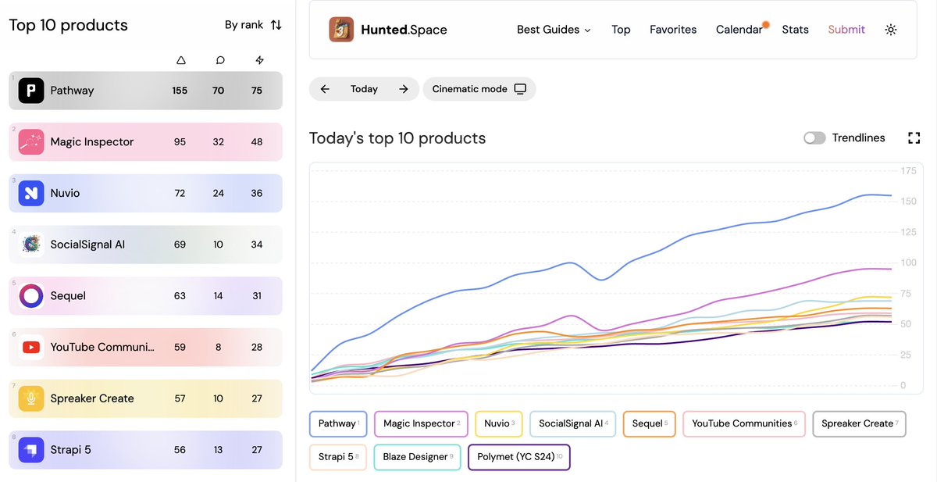Open the Best Guides dropdown menu
This screenshot has height=482, width=937.
click(x=554, y=30)
